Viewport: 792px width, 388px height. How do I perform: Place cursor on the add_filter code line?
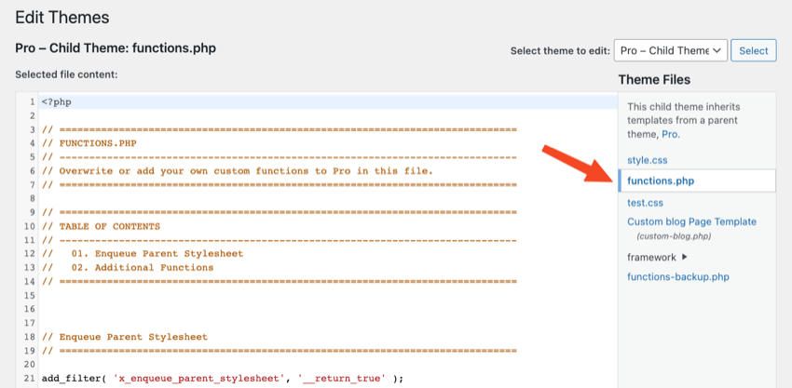point(222,378)
